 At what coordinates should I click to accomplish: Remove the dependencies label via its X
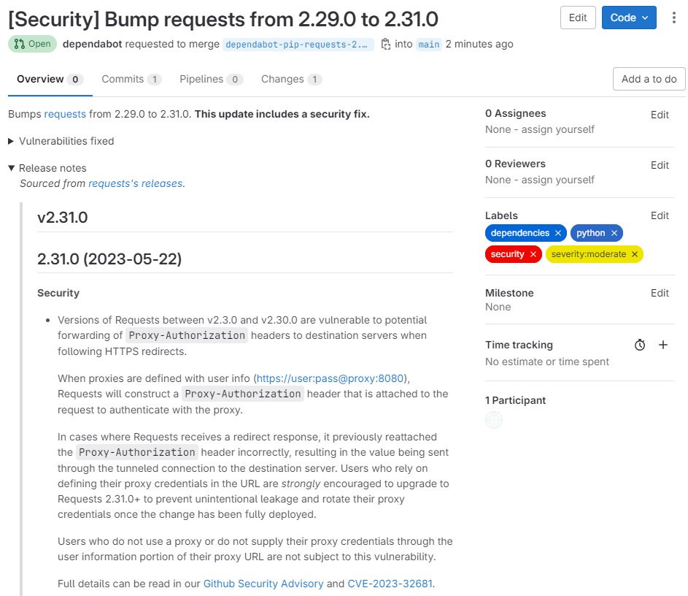pyautogui.click(x=558, y=233)
